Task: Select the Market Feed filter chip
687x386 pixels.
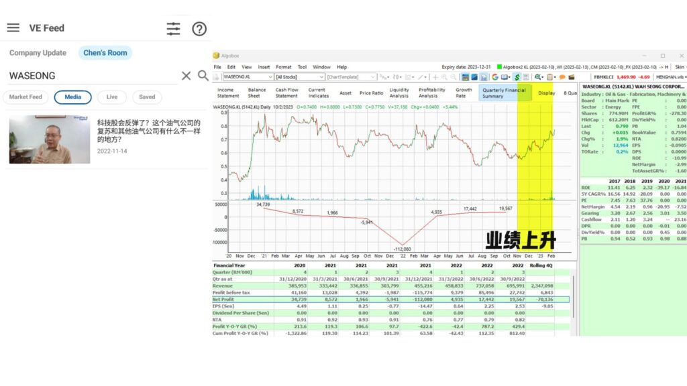Action: coord(25,97)
